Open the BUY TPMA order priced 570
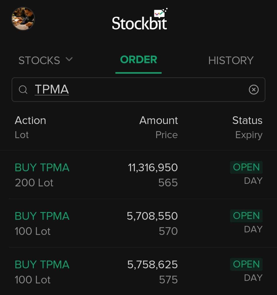The width and height of the screenshot is (277, 295). (42, 216)
